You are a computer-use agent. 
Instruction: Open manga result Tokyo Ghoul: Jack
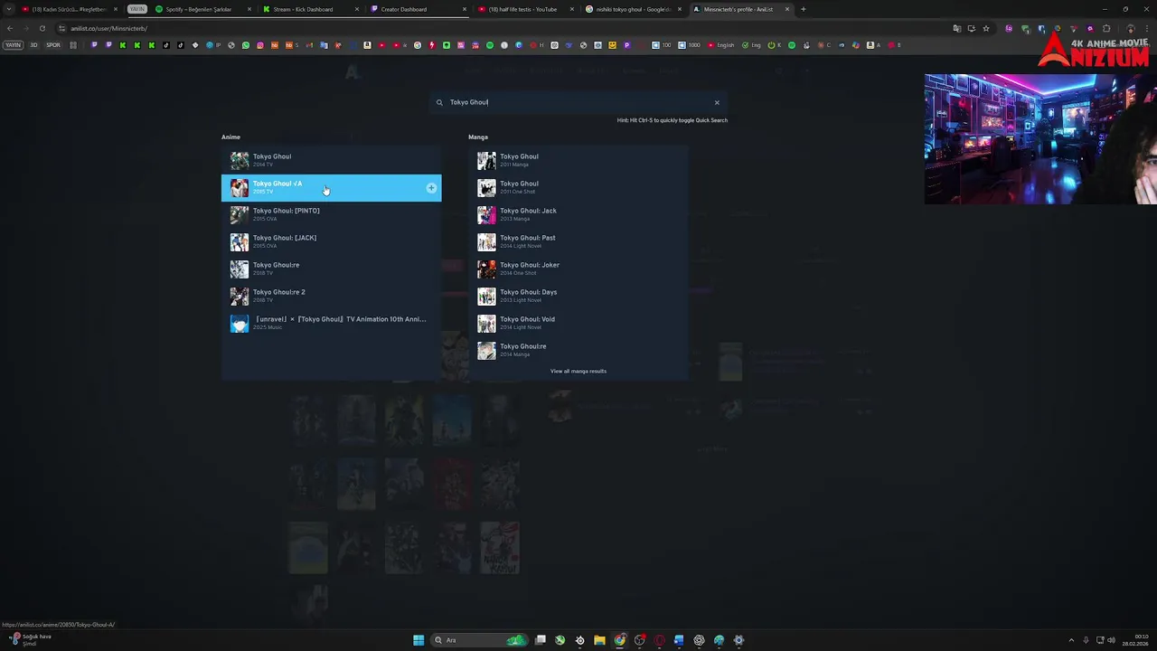pyautogui.click(x=578, y=214)
